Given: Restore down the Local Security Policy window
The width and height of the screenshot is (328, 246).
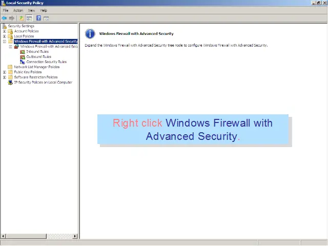Looking at the screenshot, I should [318, 3].
